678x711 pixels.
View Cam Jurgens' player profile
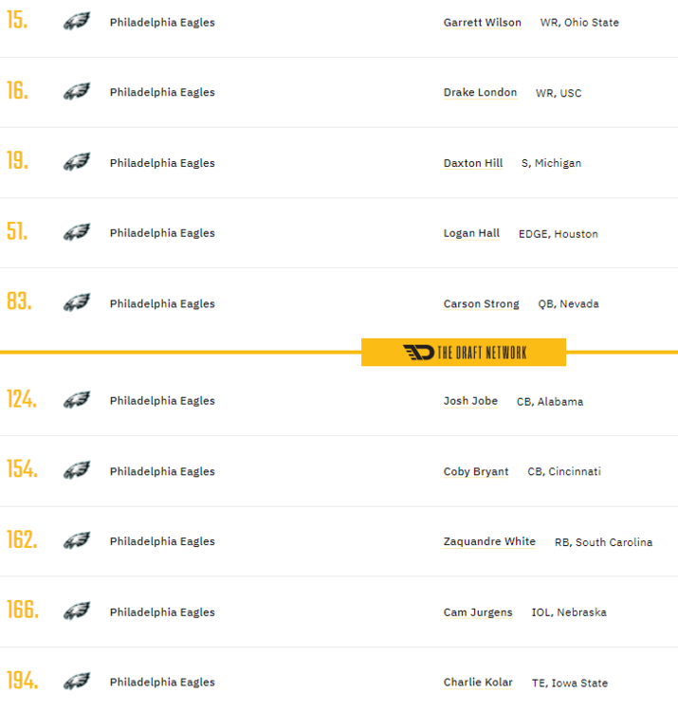[478, 612]
